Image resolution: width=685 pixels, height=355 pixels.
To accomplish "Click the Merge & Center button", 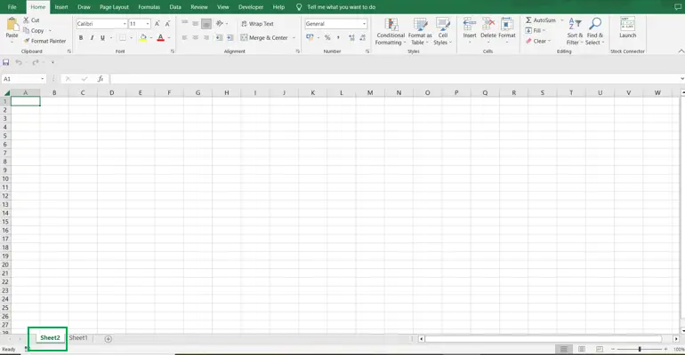I will pos(264,38).
